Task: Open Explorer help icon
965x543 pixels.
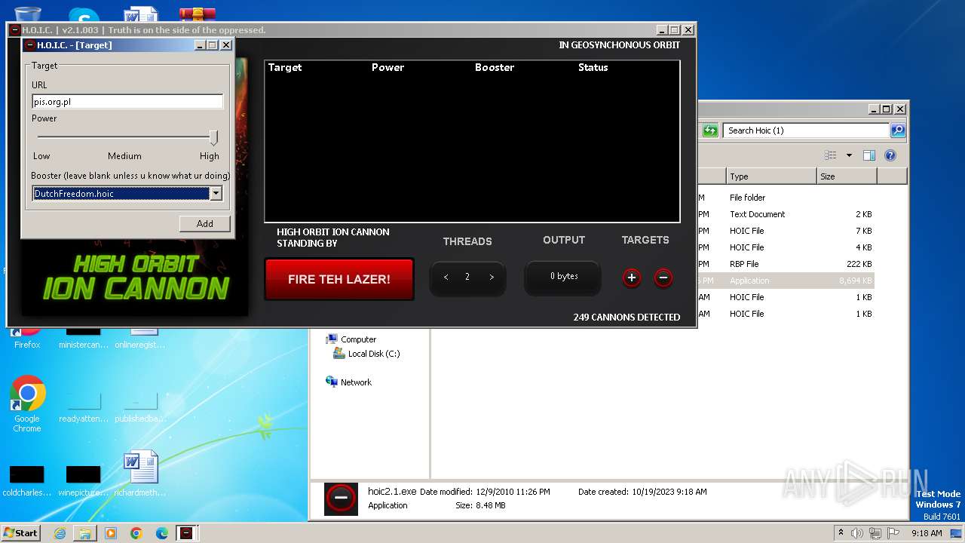Action: [x=890, y=155]
